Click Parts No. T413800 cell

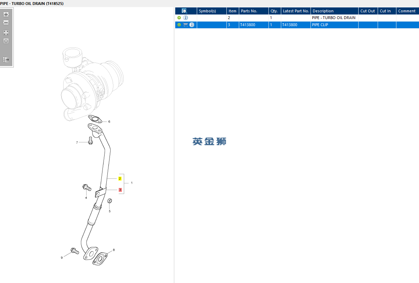click(254, 25)
